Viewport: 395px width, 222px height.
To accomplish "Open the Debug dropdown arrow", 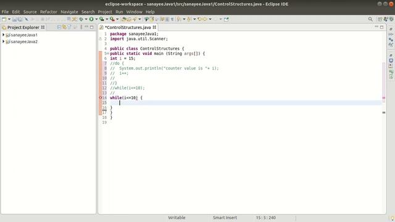I will 86,19.
